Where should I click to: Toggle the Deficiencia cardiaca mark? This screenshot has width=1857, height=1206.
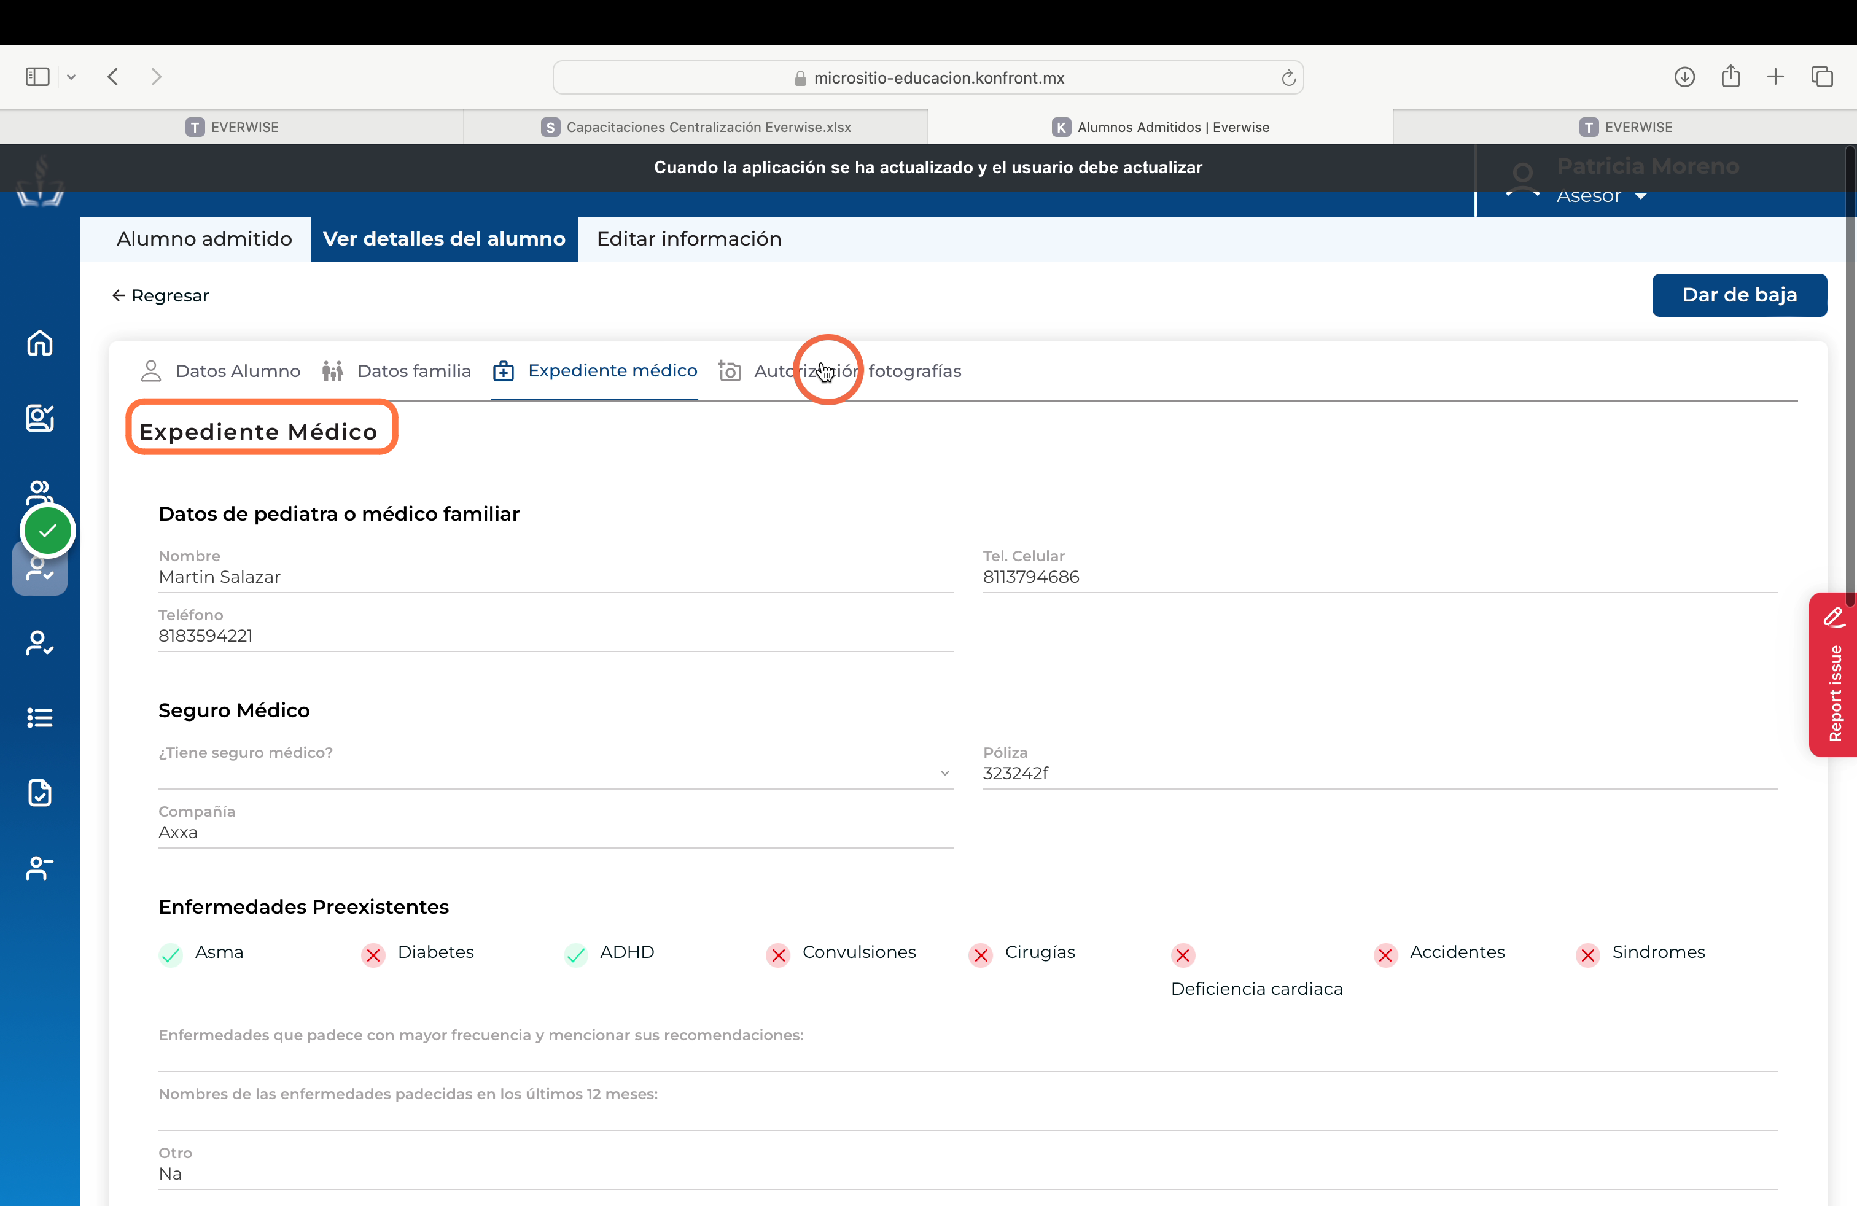coord(1183,954)
